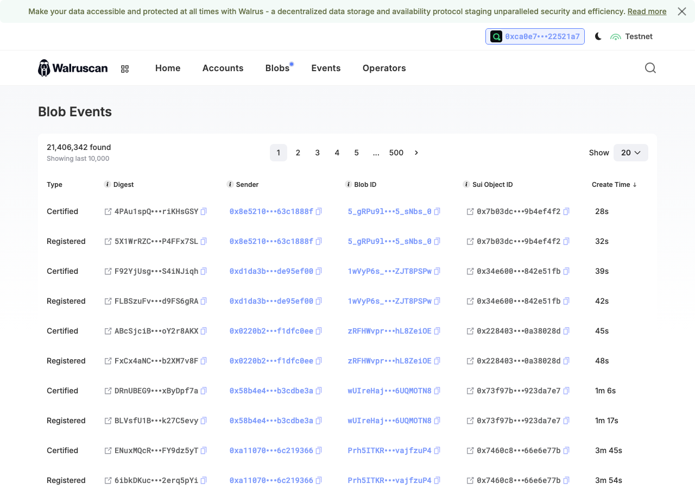Go to pagination page 3

[318, 153]
